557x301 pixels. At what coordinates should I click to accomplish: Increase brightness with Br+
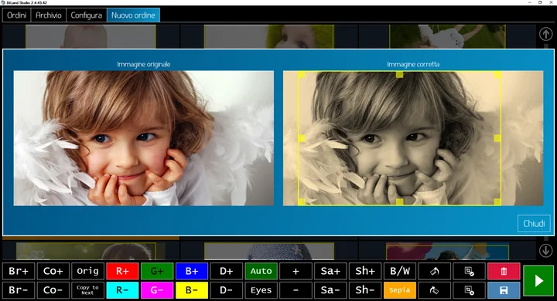tap(19, 271)
